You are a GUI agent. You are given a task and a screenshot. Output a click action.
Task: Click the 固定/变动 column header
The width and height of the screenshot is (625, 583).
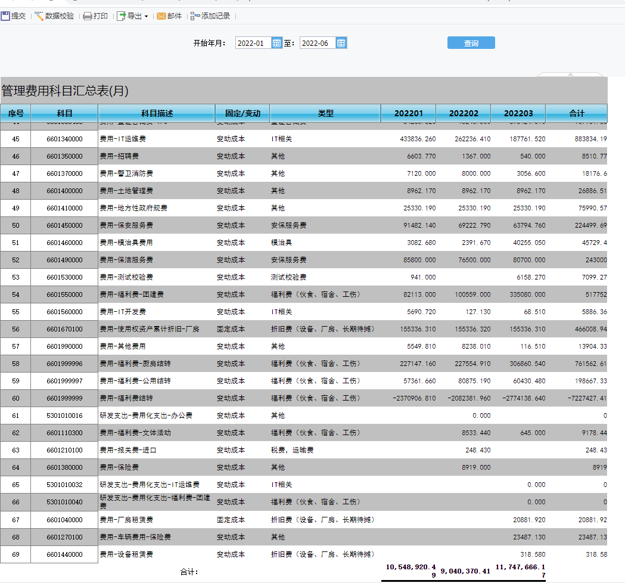(x=242, y=113)
